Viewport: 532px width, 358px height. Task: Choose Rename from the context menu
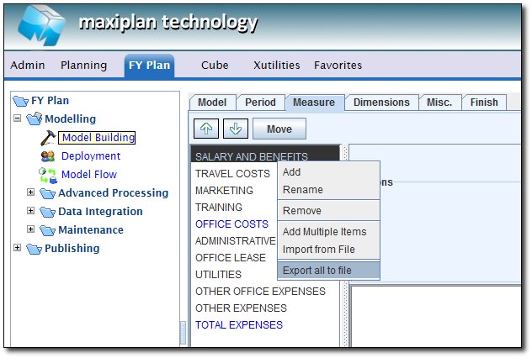coord(303,190)
